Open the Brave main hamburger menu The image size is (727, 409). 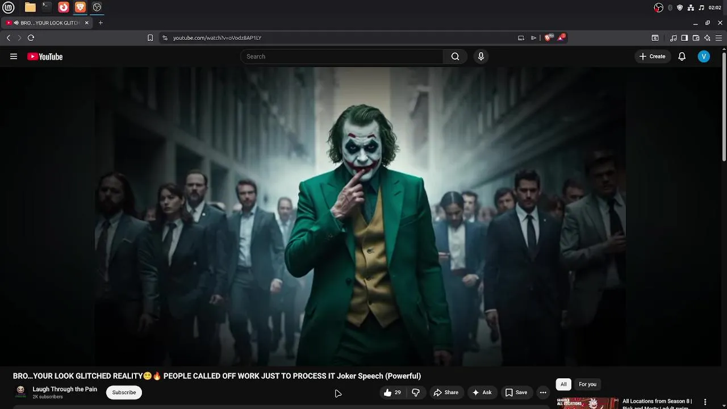tap(718, 37)
